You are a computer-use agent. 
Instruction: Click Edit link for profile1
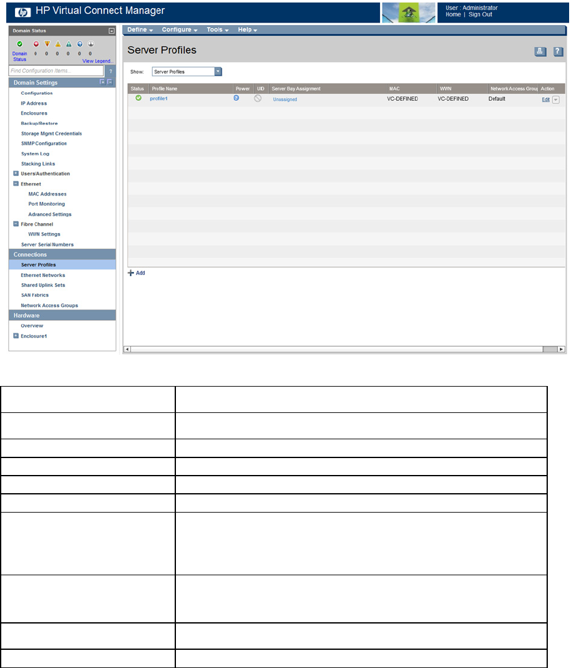pos(545,100)
